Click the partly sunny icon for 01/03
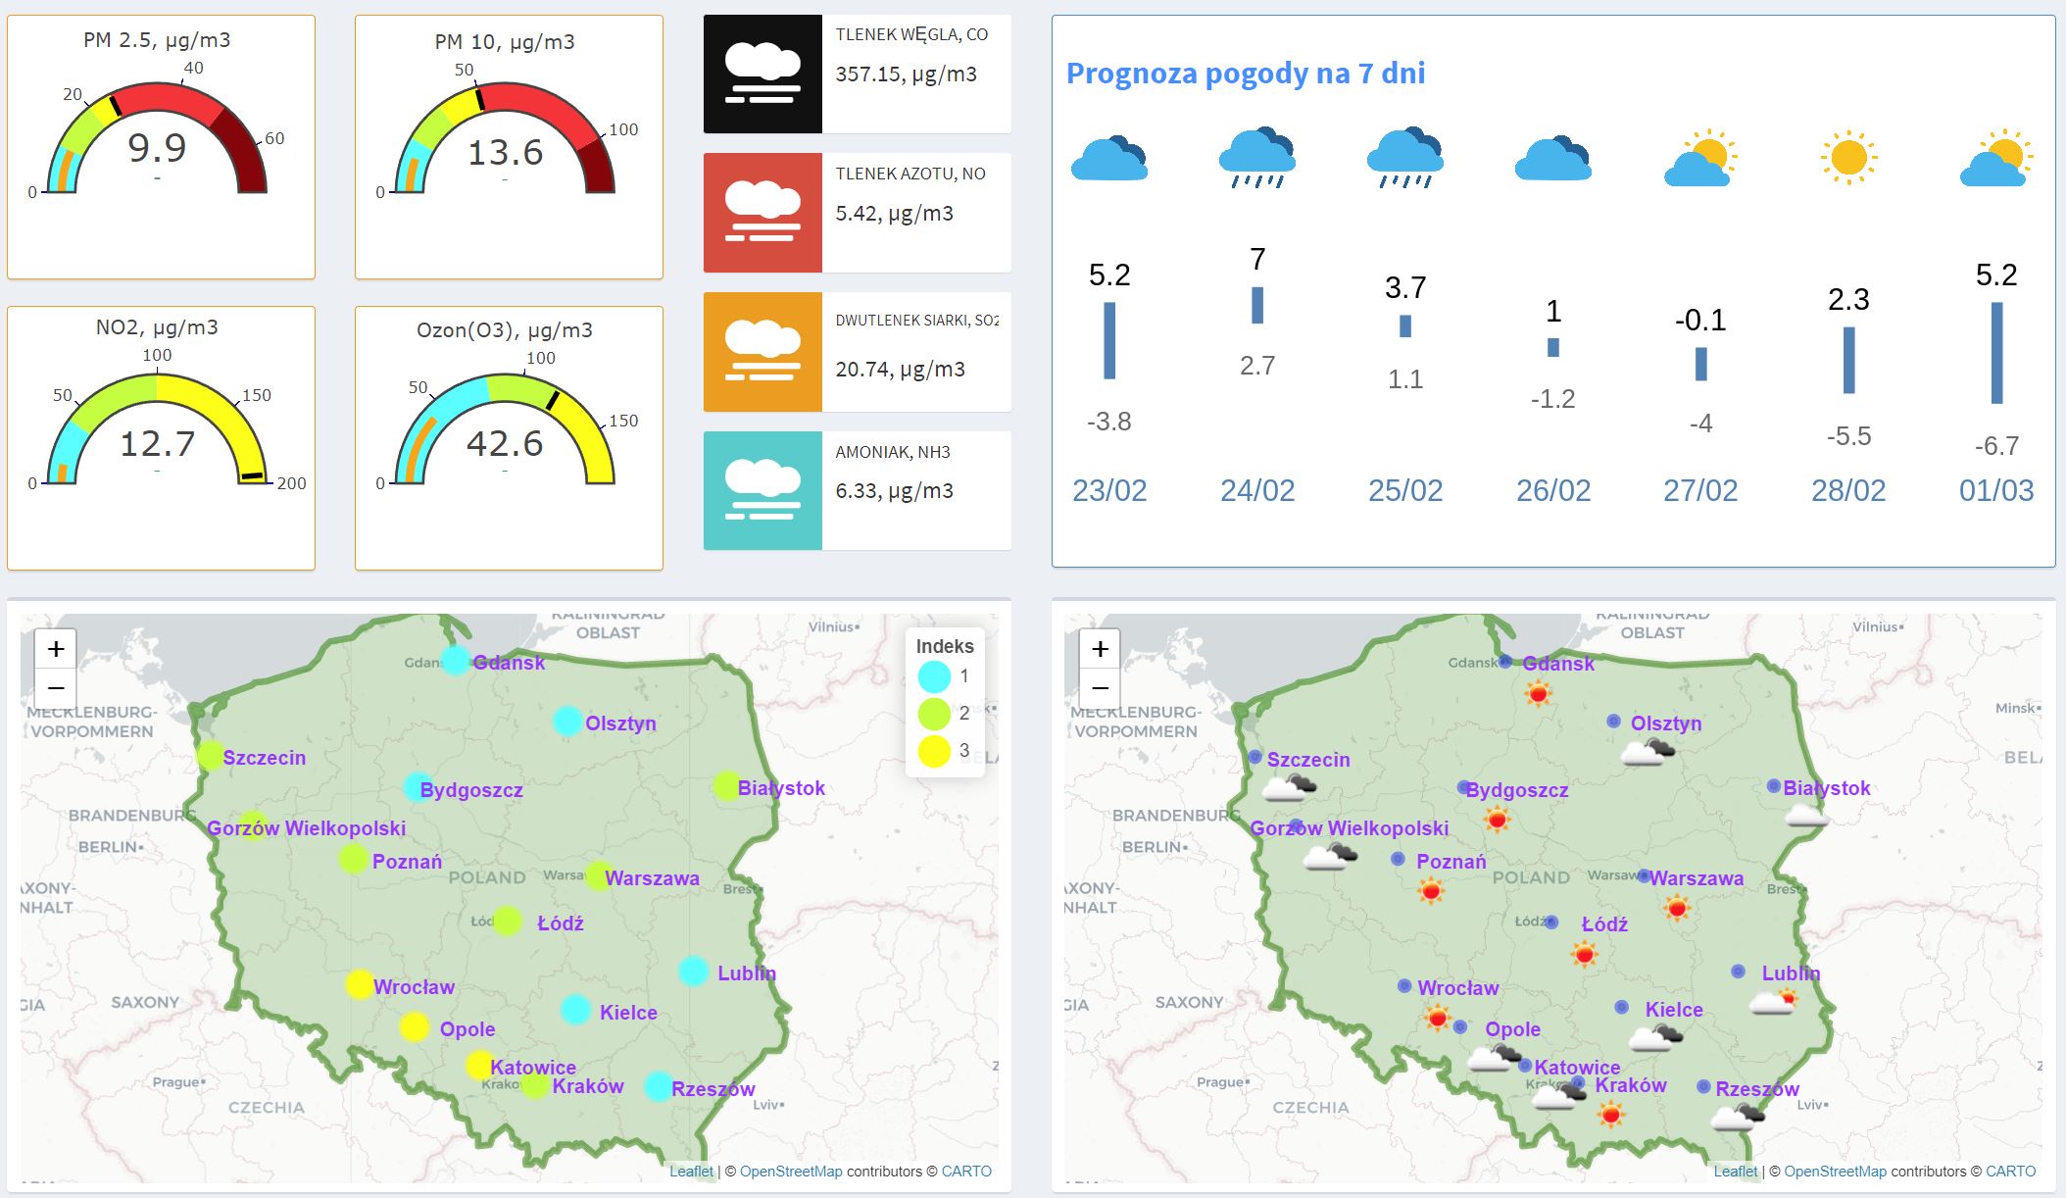2066x1198 pixels. [1996, 157]
